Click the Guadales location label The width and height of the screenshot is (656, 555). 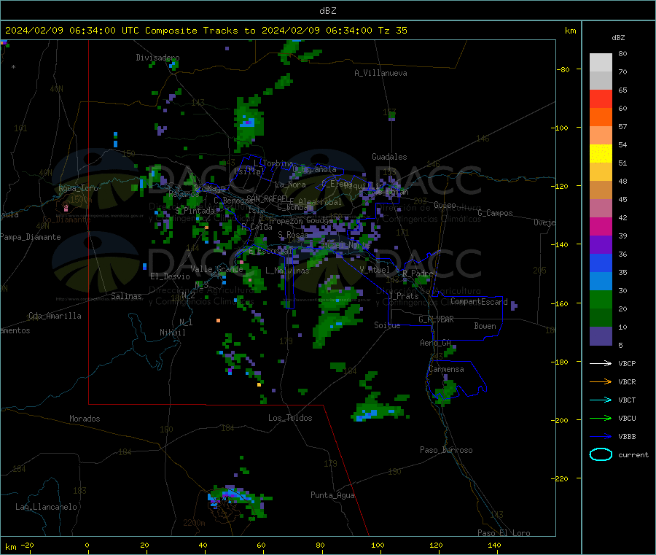[x=389, y=157]
